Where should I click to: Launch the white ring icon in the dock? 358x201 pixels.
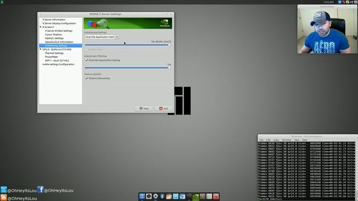(156, 196)
